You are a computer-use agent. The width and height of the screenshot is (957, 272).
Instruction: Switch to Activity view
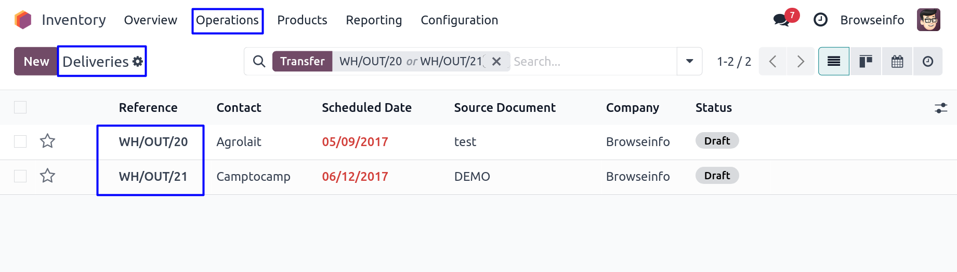928,62
